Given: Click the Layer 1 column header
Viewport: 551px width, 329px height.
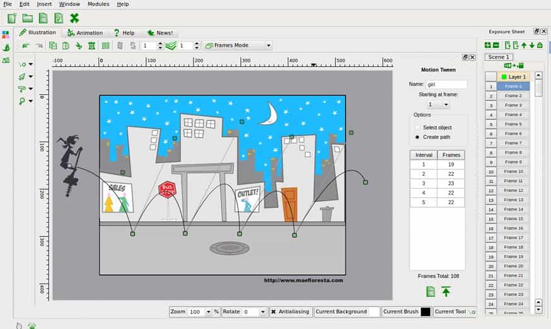Looking at the screenshot, I should (x=513, y=77).
